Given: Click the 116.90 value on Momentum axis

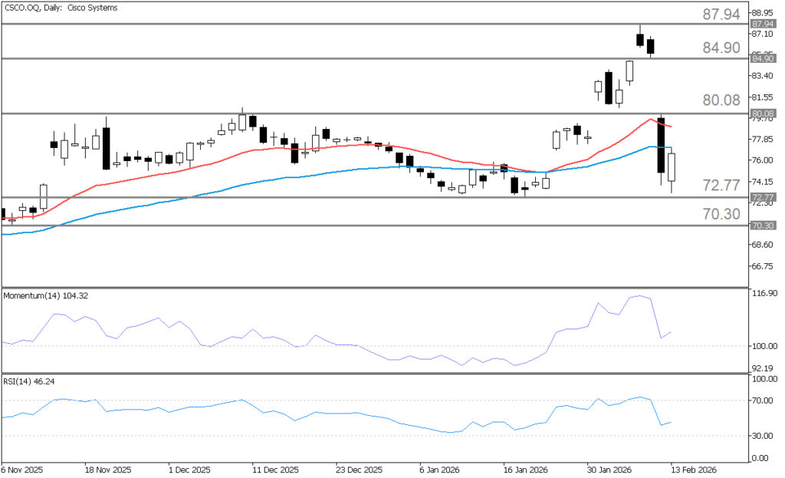Looking at the screenshot, I should tap(765, 294).
